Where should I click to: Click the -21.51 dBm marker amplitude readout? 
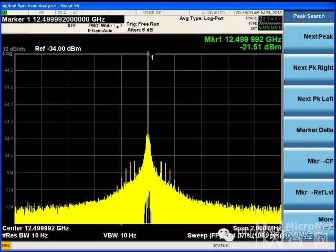click(260, 47)
